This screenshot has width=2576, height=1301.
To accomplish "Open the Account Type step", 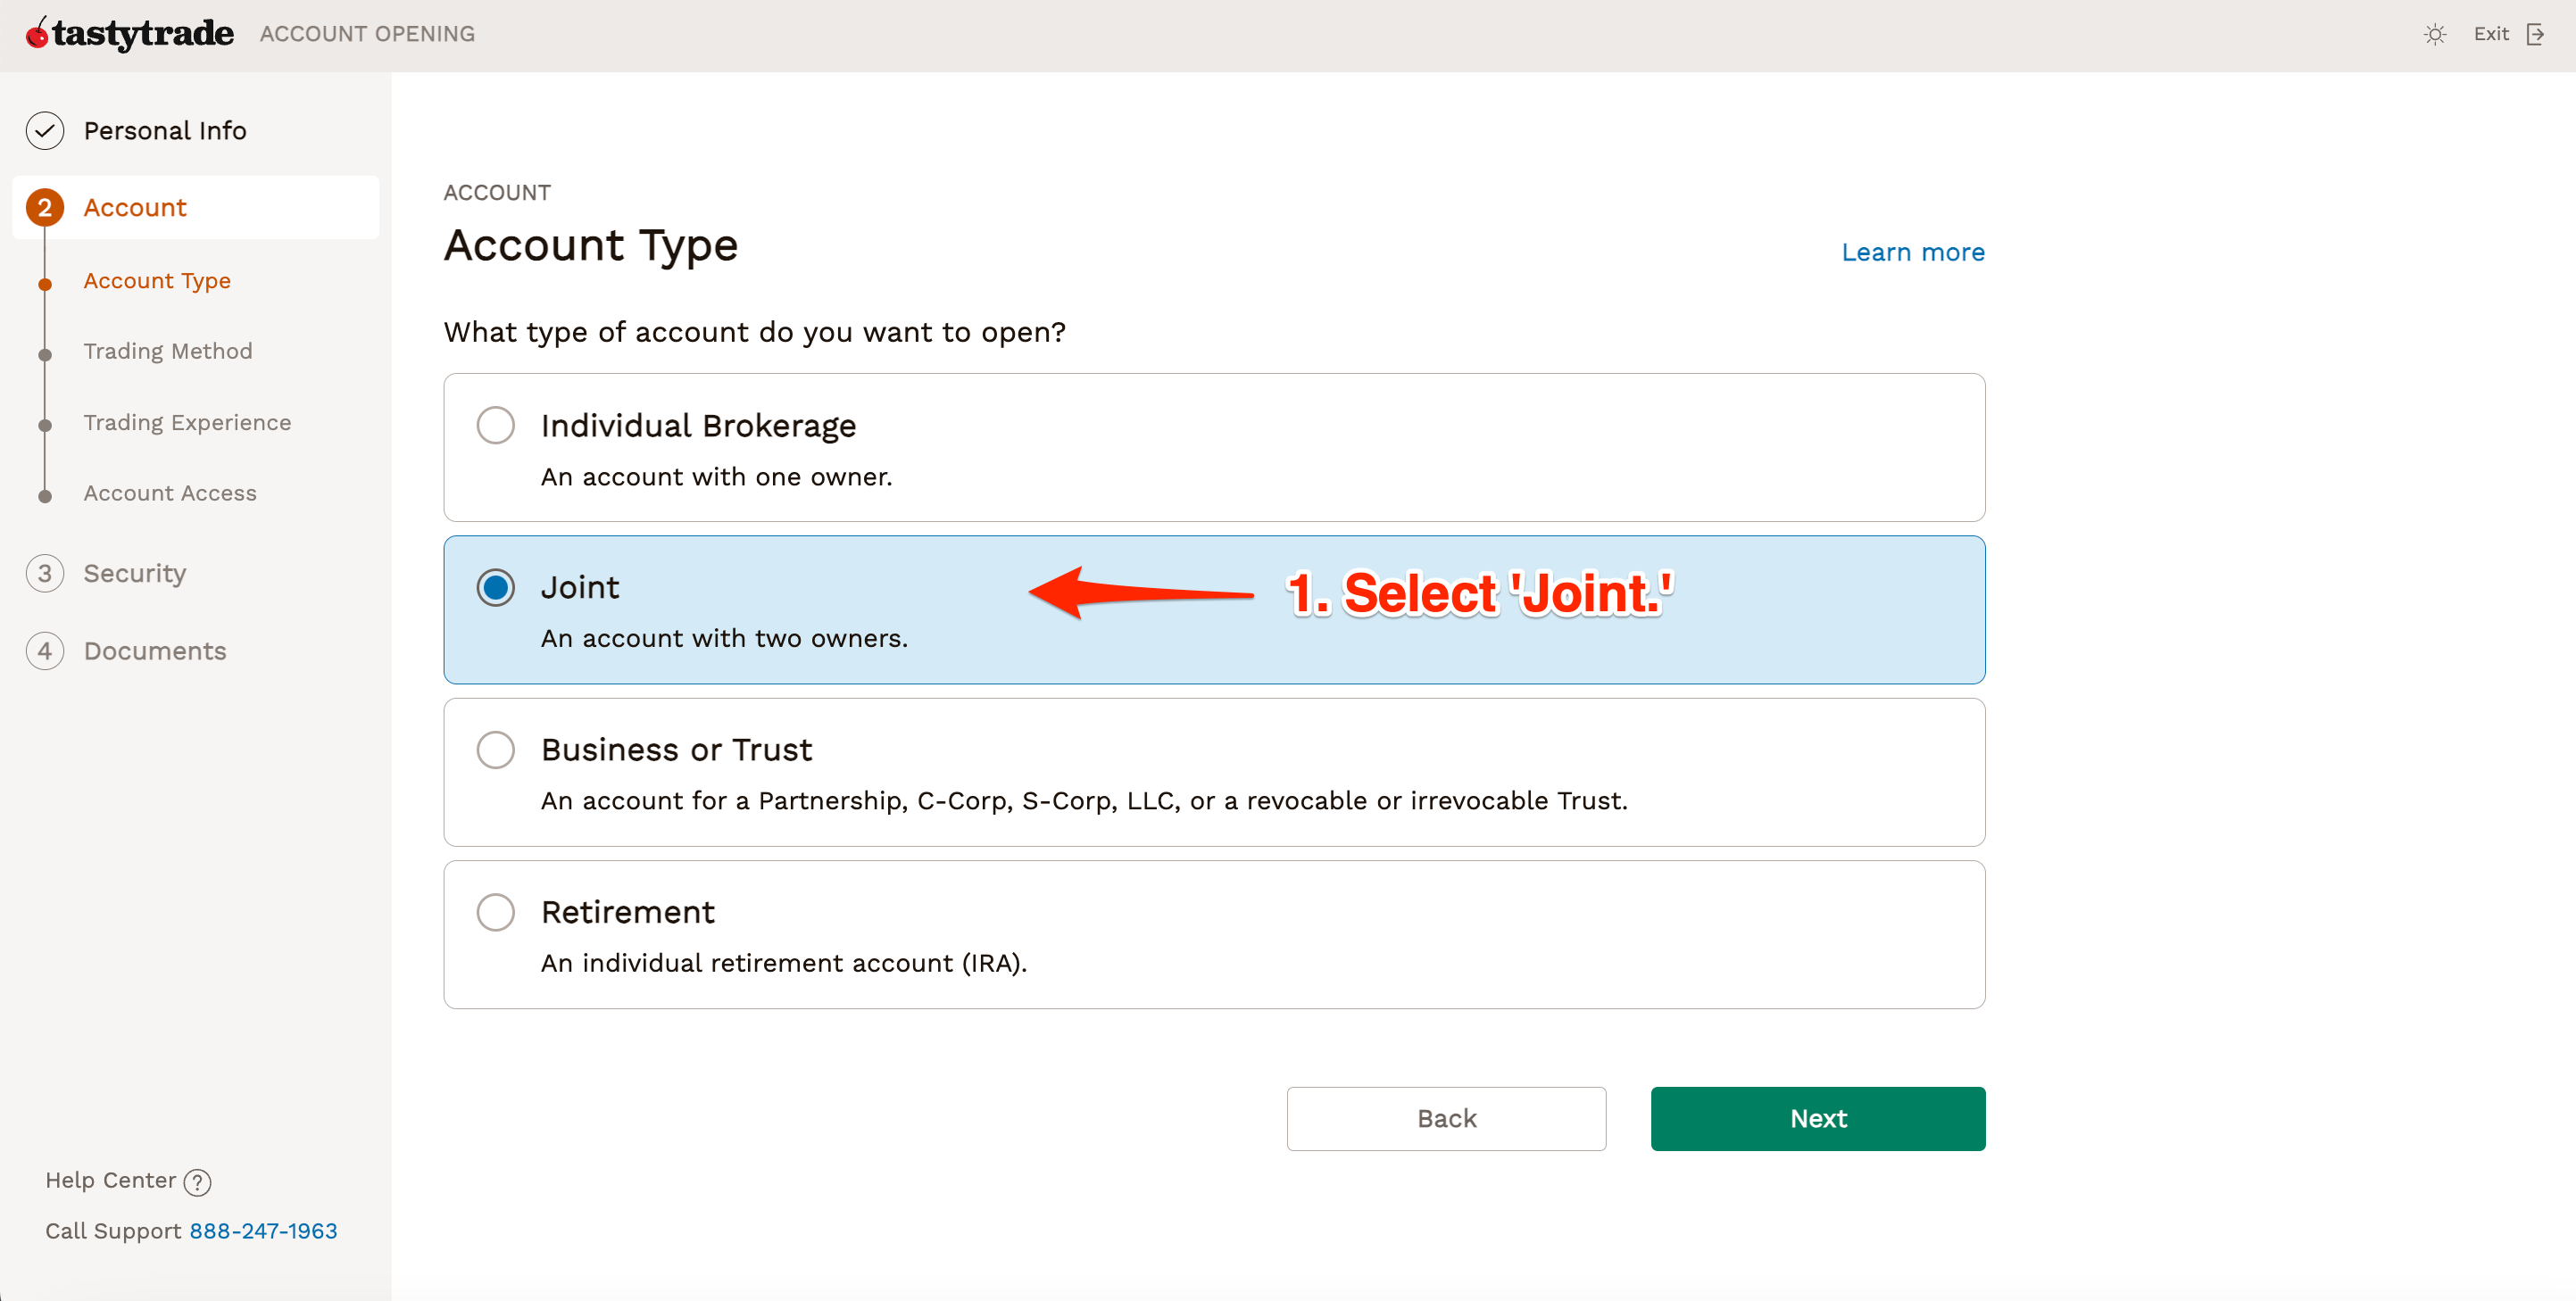I will coord(157,281).
